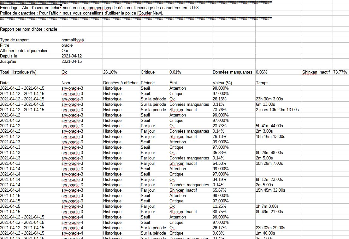Click the 'Valeur (%)' column header cell
This screenshot has width=349, height=239.
tap(222, 83)
